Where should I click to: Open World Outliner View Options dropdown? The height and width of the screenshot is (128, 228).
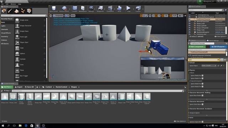point(221,36)
